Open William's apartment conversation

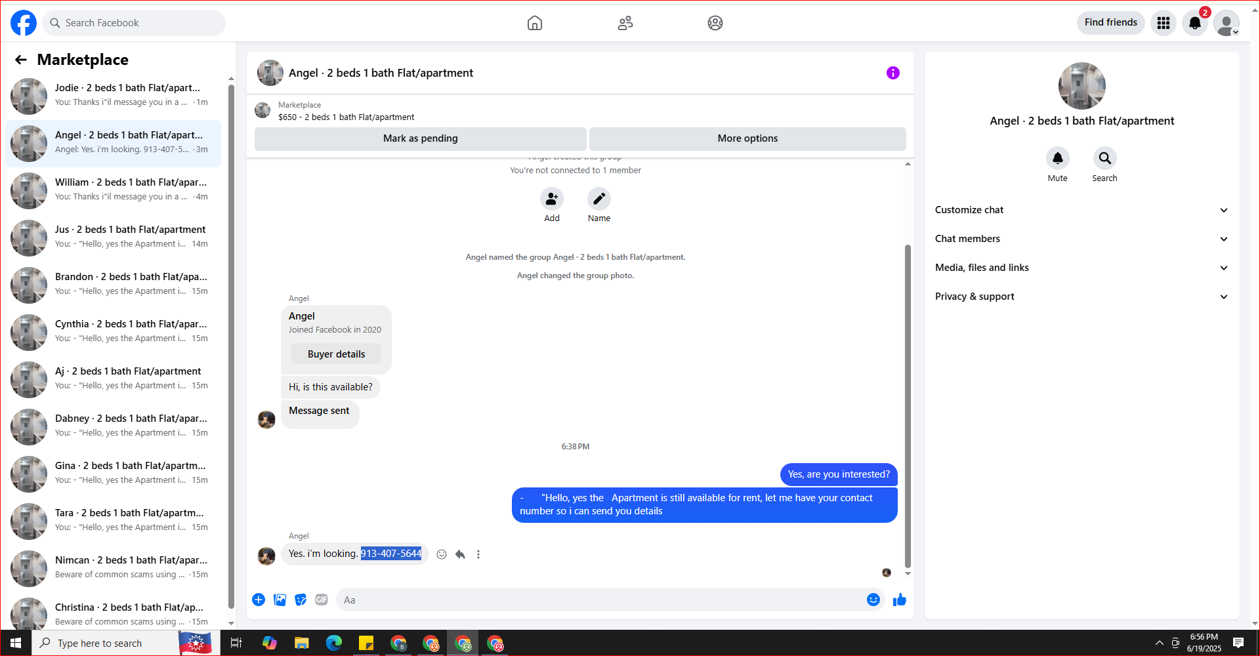(x=114, y=190)
